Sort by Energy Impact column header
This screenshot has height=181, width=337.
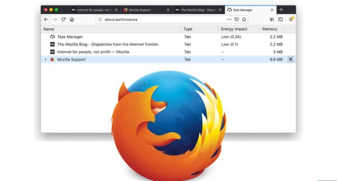coord(239,29)
